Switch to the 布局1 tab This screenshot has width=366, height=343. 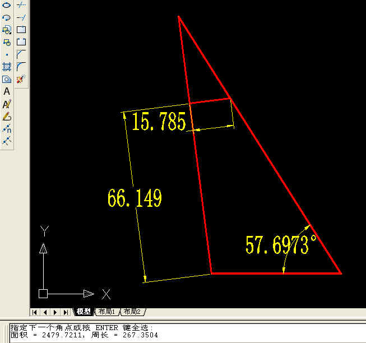point(106,312)
